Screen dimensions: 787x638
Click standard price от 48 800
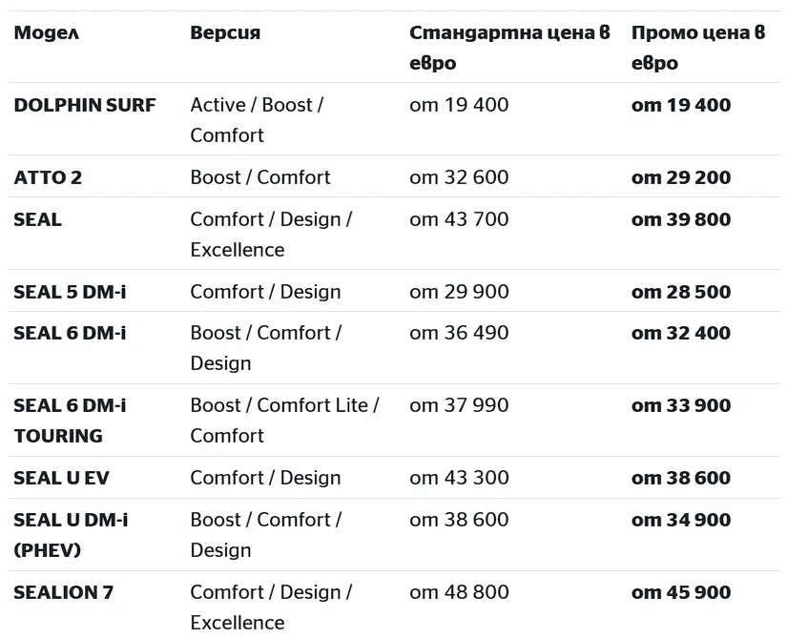(459, 592)
